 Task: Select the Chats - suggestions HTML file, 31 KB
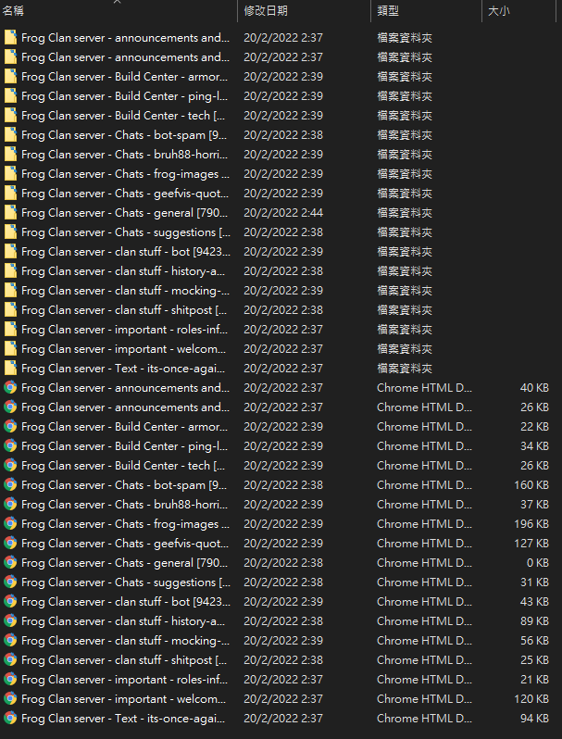point(125,582)
